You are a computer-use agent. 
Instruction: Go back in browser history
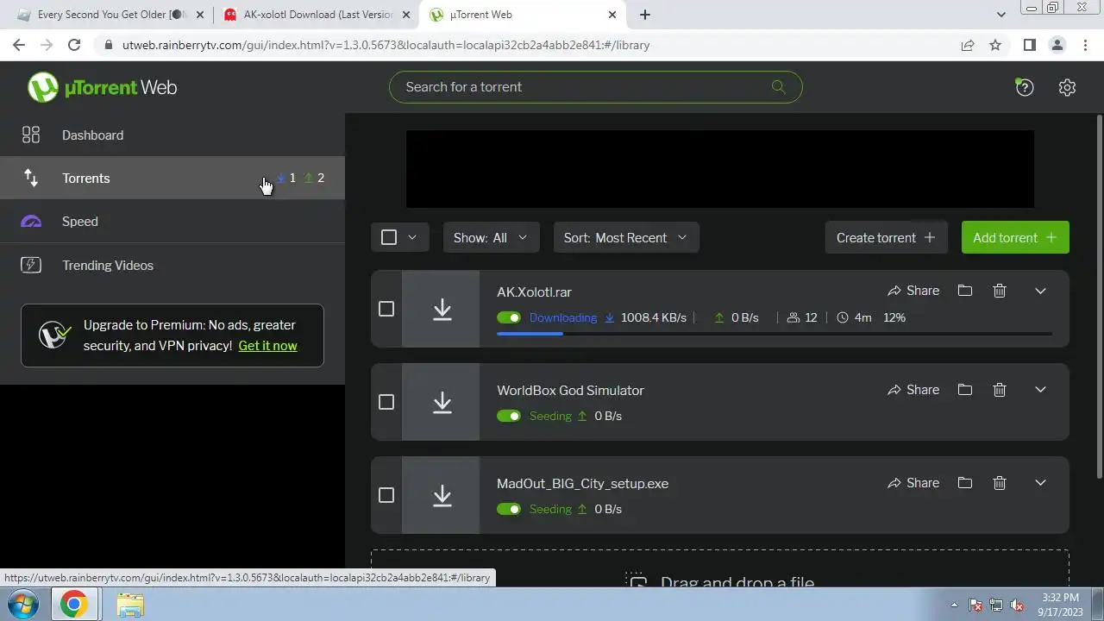[x=19, y=45]
